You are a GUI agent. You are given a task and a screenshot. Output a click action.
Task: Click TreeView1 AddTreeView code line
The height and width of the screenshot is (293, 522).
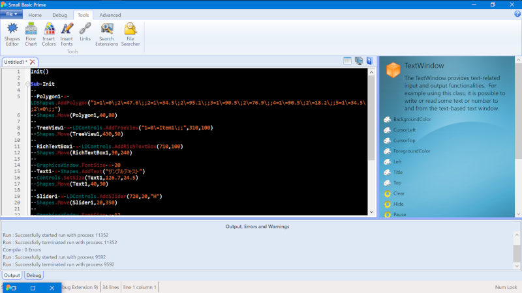coord(122,128)
